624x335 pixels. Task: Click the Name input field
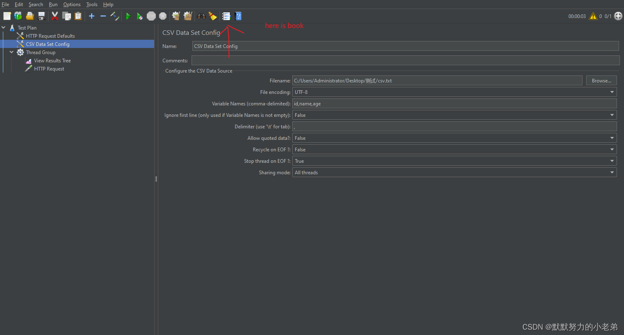tap(406, 46)
